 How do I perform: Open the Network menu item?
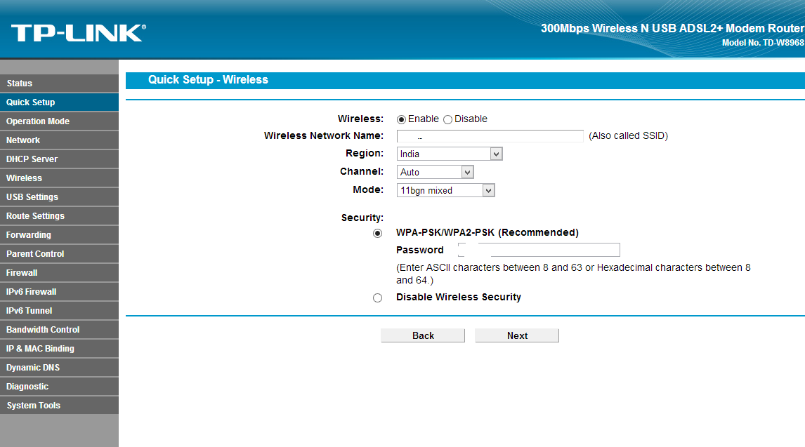point(59,140)
